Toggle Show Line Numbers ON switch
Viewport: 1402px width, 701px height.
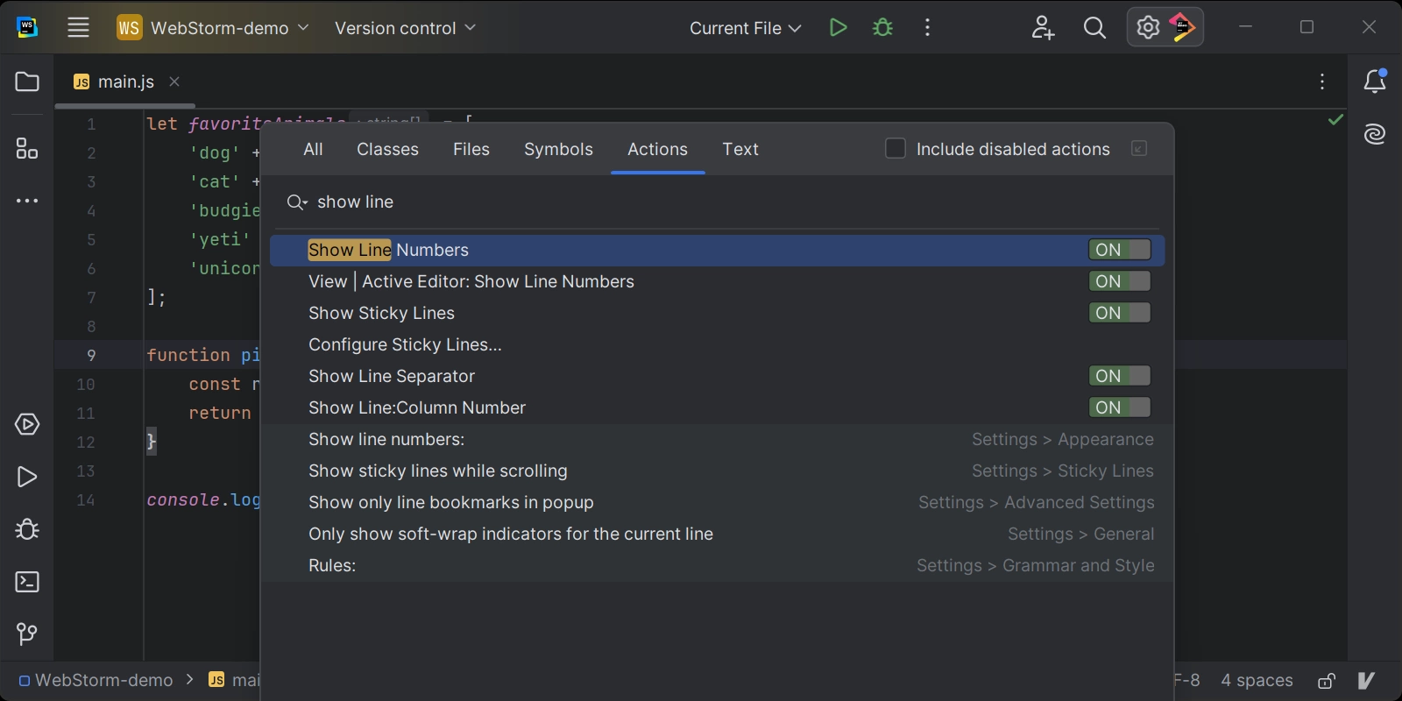pos(1120,250)
